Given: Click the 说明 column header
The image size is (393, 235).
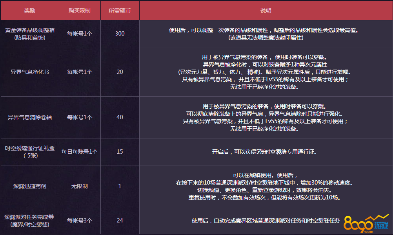Looking at the screenshot, I should (266, 11).
